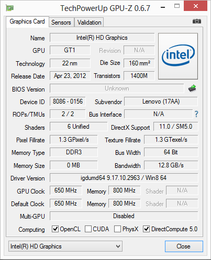
Task: Click the BIOS save chip icon
Action: [x=192, y=88]
